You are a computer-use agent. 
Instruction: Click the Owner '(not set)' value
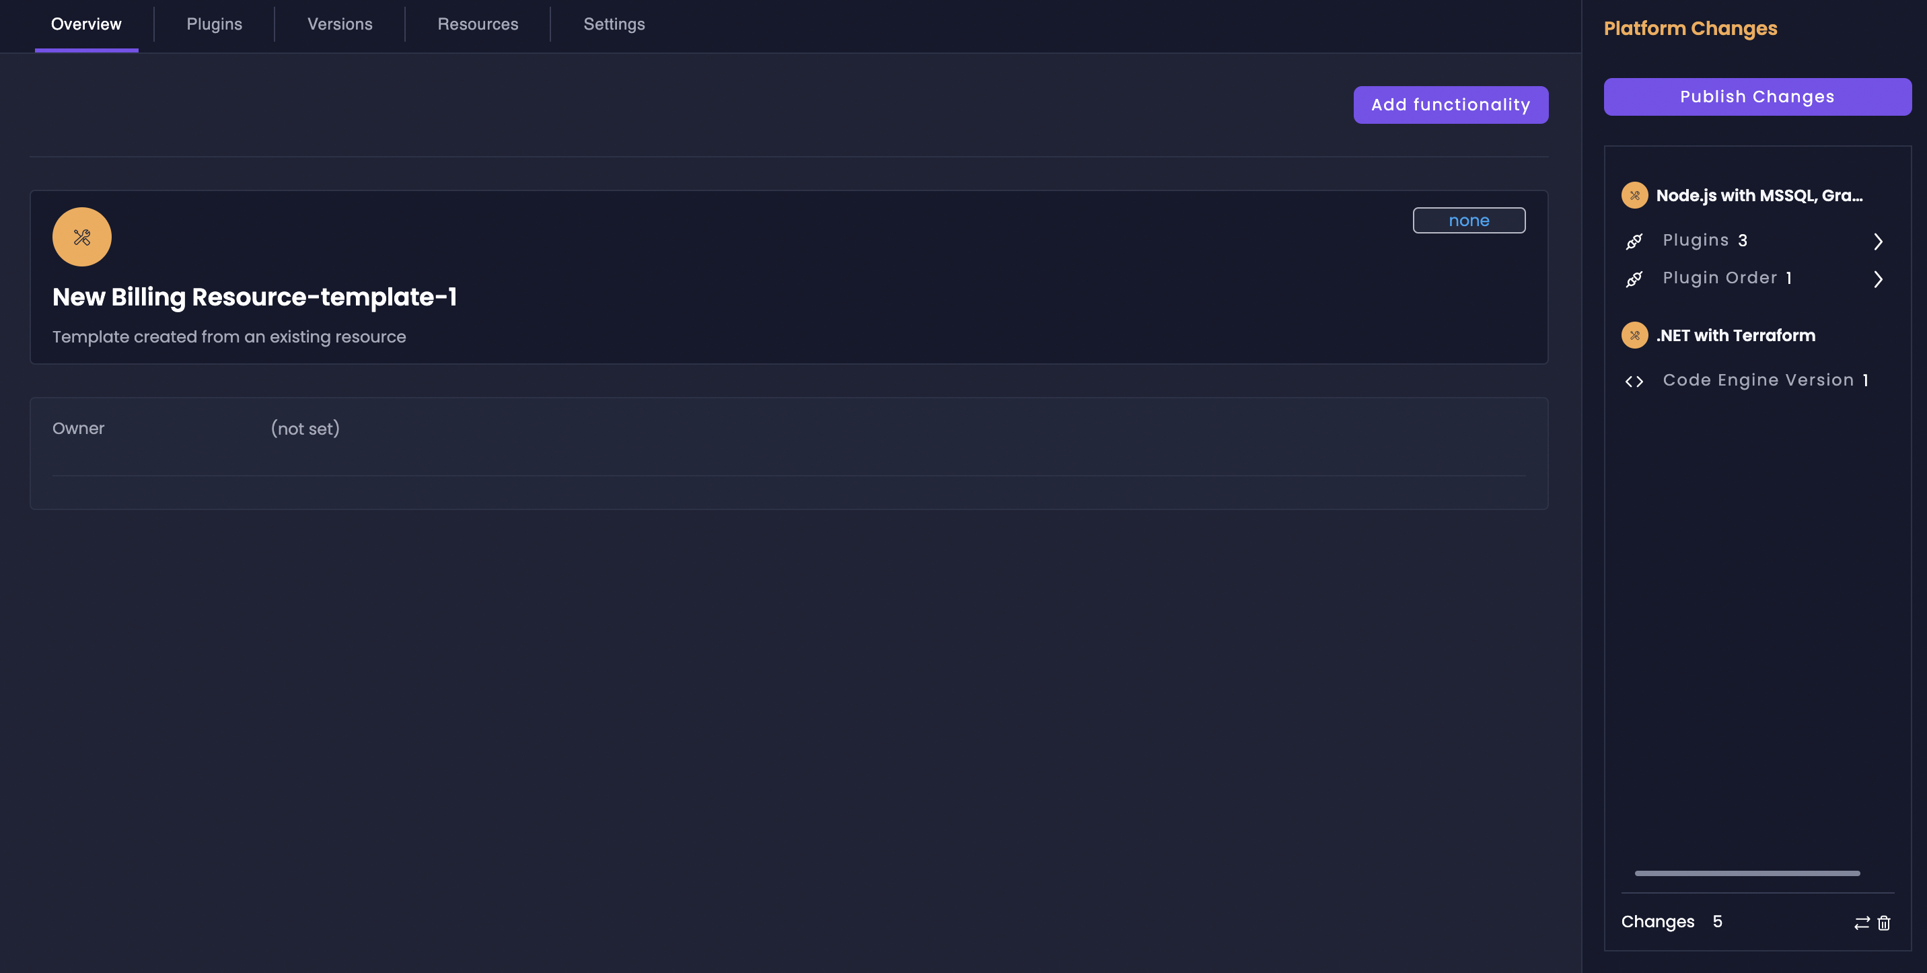305,429
